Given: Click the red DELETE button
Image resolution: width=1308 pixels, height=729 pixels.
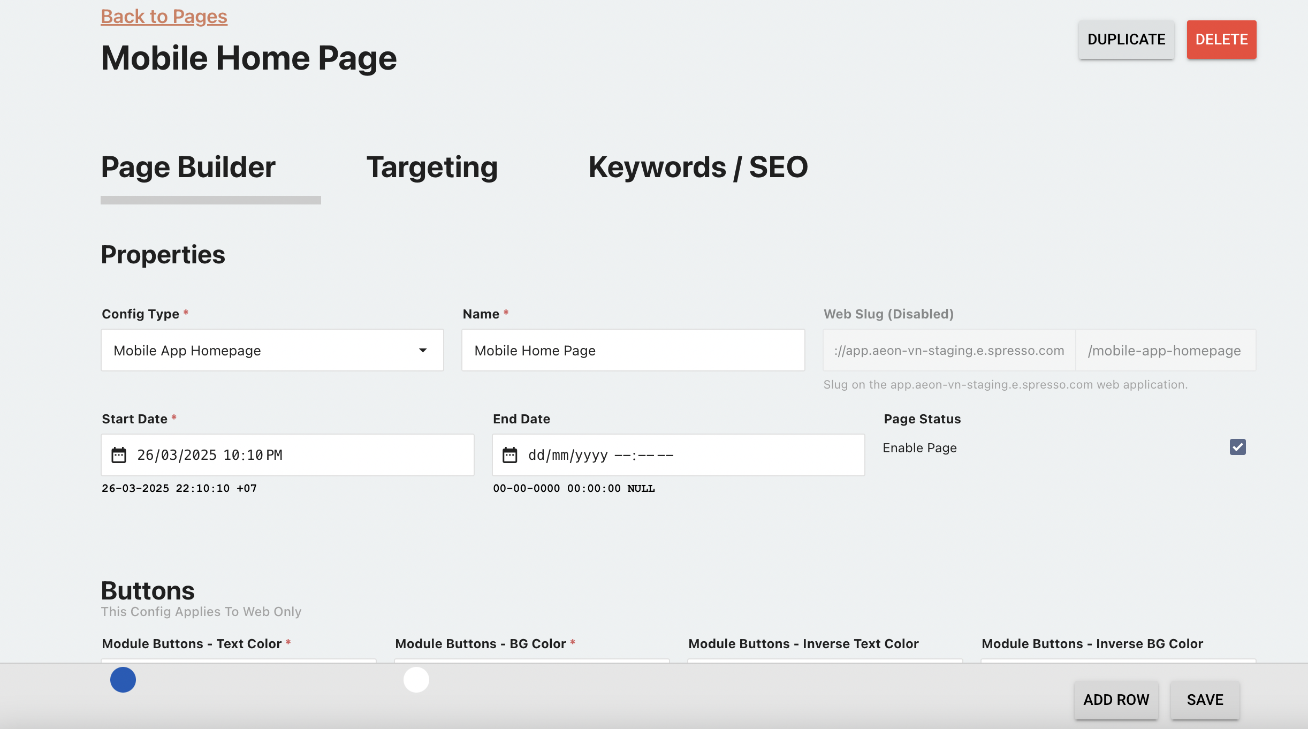Looking at the screenshot, I should [x=1221, y=40].
